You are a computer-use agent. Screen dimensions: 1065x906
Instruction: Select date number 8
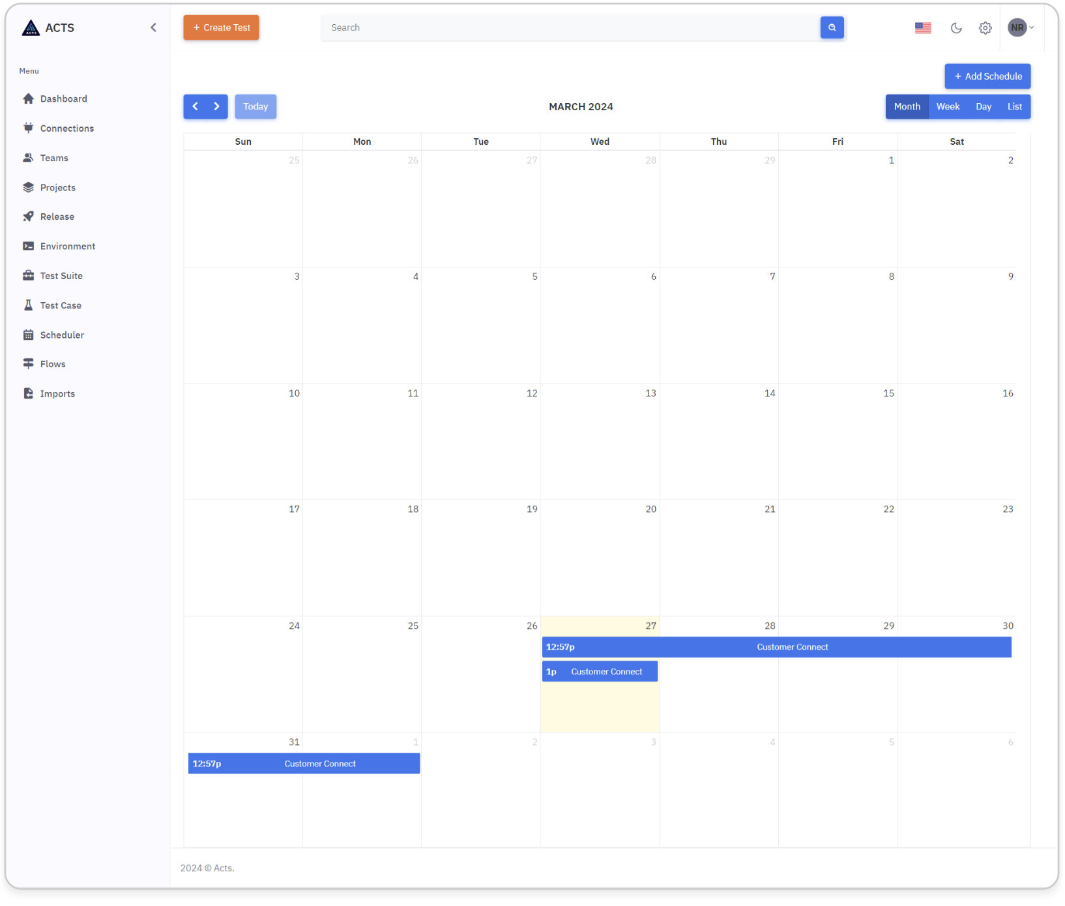(892, 277)
